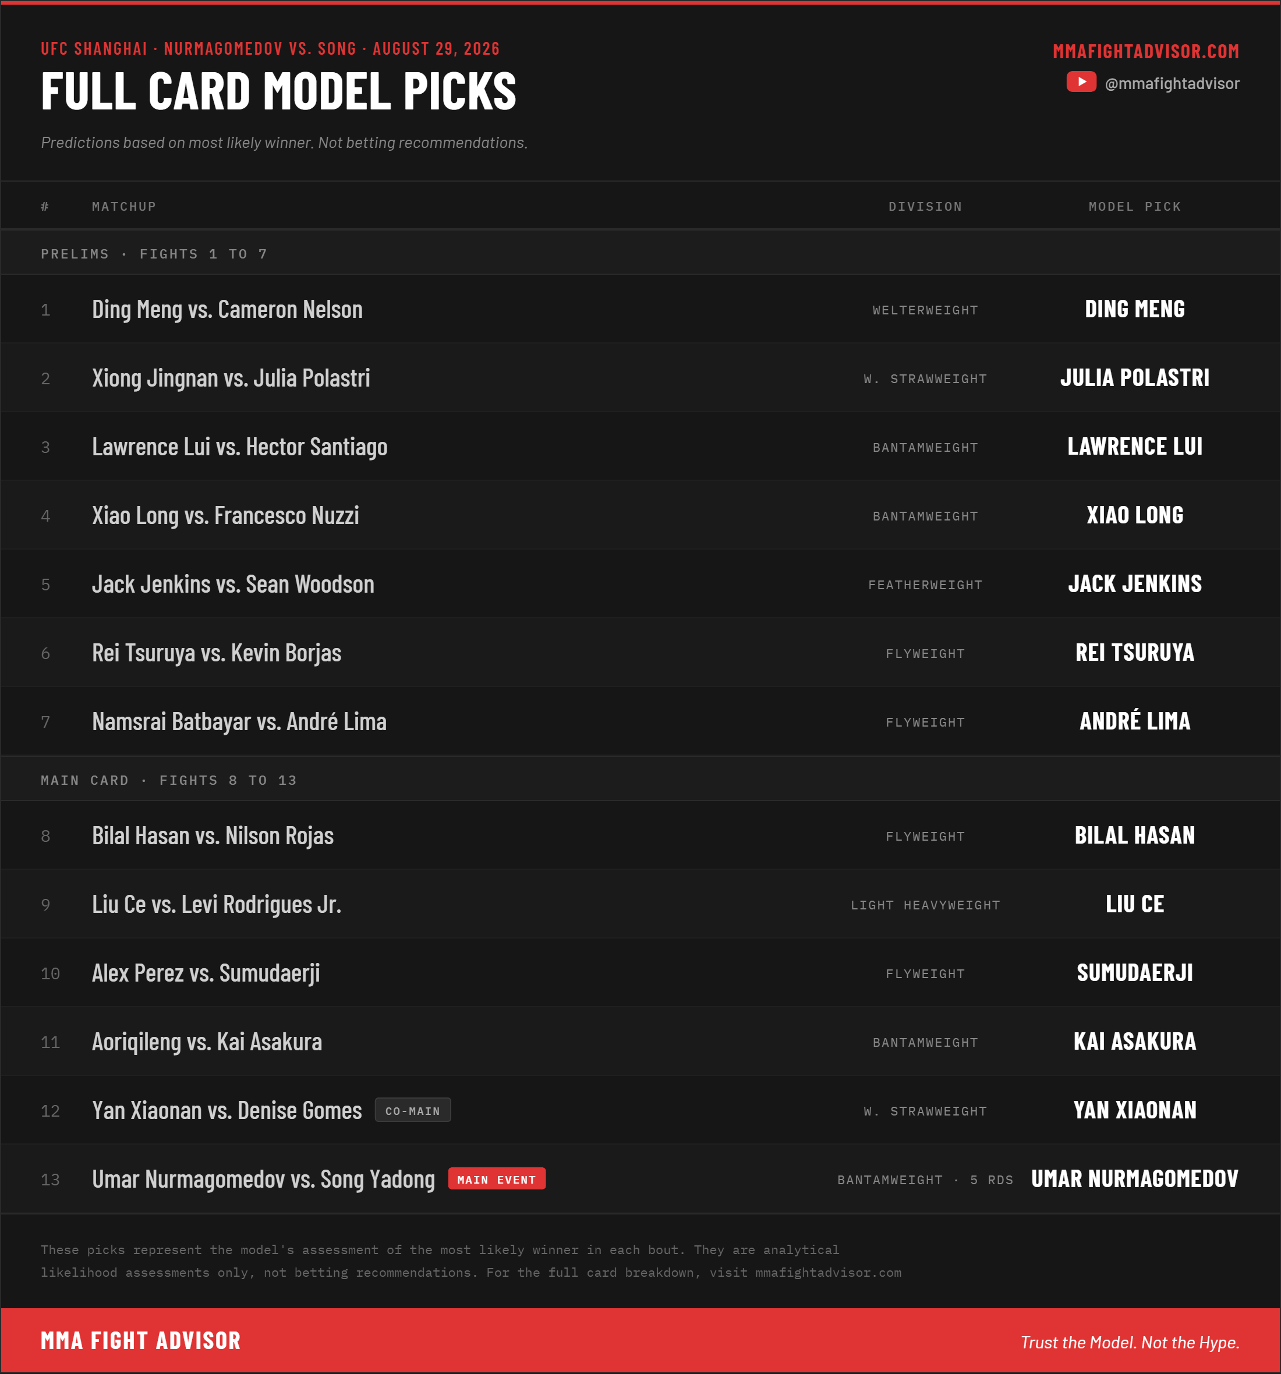
Task: Click the Division column header
Action: (925, 207)
